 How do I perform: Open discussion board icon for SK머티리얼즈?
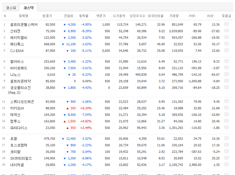[x=227, y=158]
